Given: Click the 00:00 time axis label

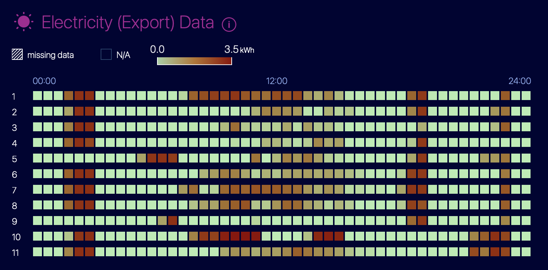Looking at the screenshot, I should point(44,81).
